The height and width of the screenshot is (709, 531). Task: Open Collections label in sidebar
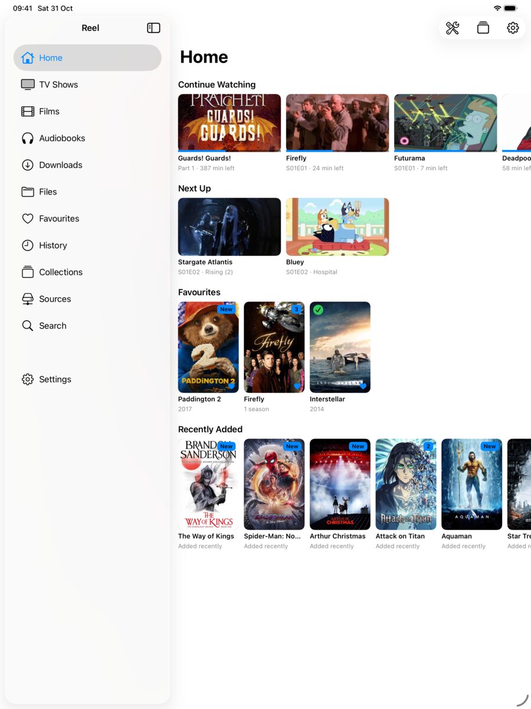(x=61, y=272)
